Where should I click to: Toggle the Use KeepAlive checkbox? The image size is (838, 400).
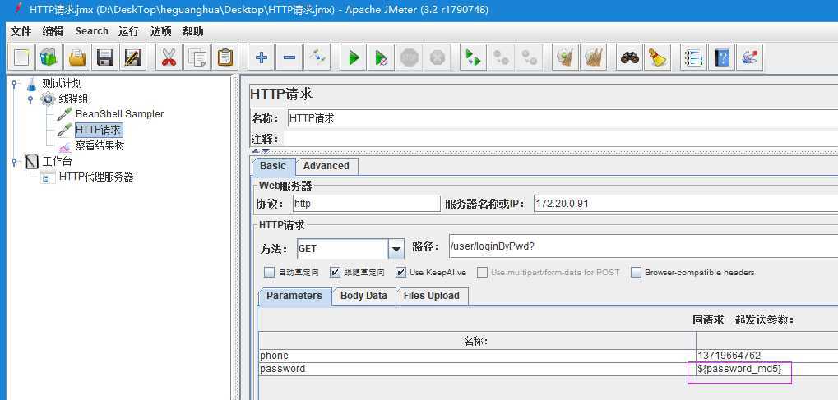400,273
